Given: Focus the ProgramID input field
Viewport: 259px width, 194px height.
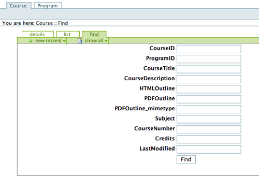Looking at the screenshot, I should [209, 59].
